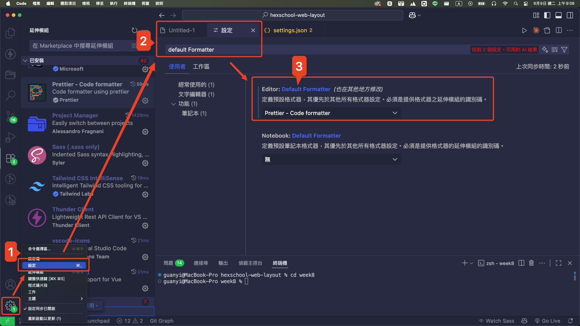Open the Notebook Default Formatter 無 dropdown

click(x=331, y=159)
